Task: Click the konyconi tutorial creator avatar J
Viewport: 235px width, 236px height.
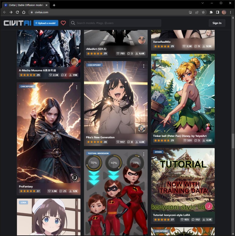Action: 209,206
